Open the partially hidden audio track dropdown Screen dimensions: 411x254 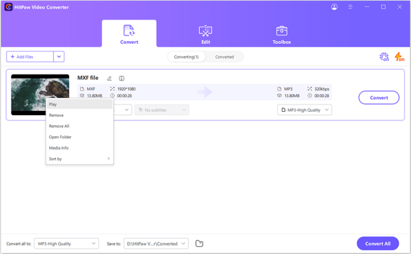123,110
